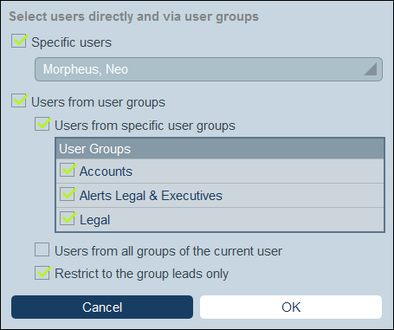Confirm the selection with OK
The width and height of the screenshot is (394, 330).
click(291, 307)
